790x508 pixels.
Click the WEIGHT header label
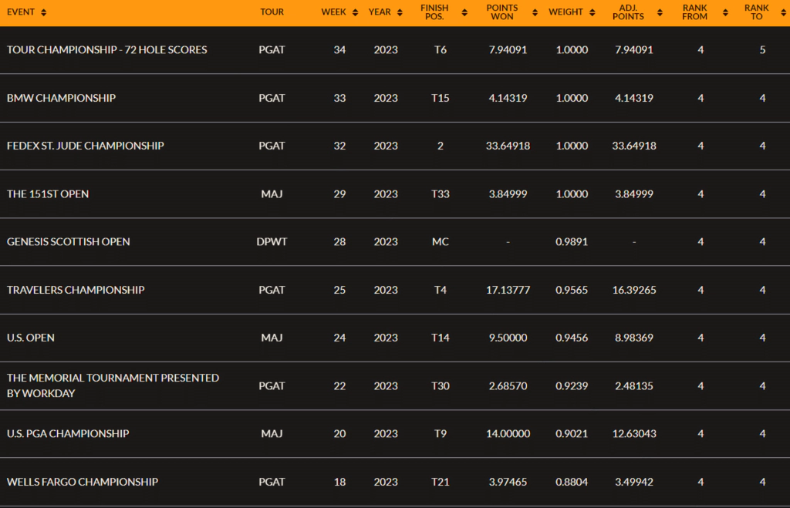pos(565,12)
